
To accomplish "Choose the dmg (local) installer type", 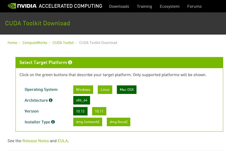I will click(118, 122).
